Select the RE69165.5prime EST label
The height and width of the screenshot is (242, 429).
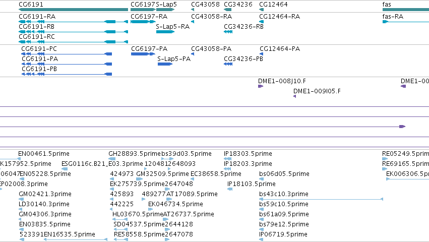coord(405,164)
